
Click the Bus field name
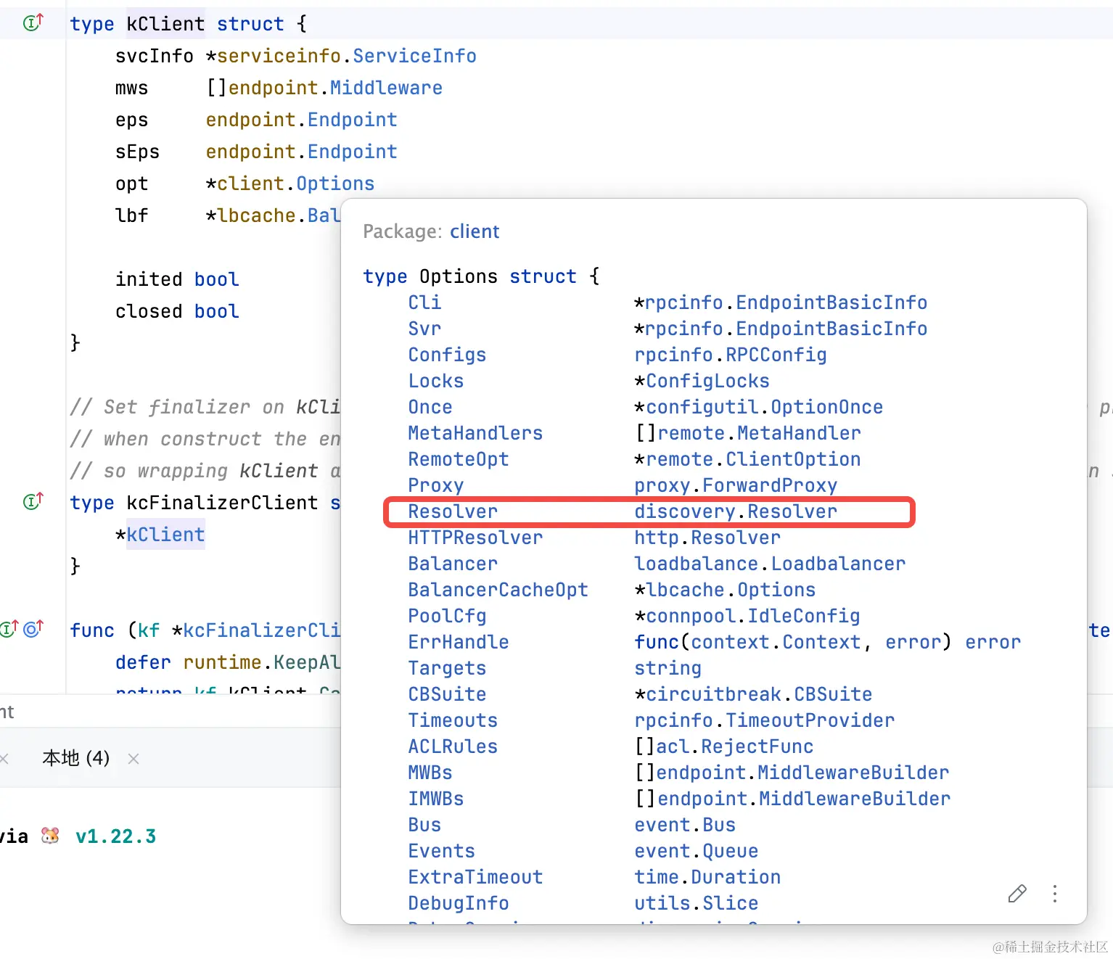[424, 825]
